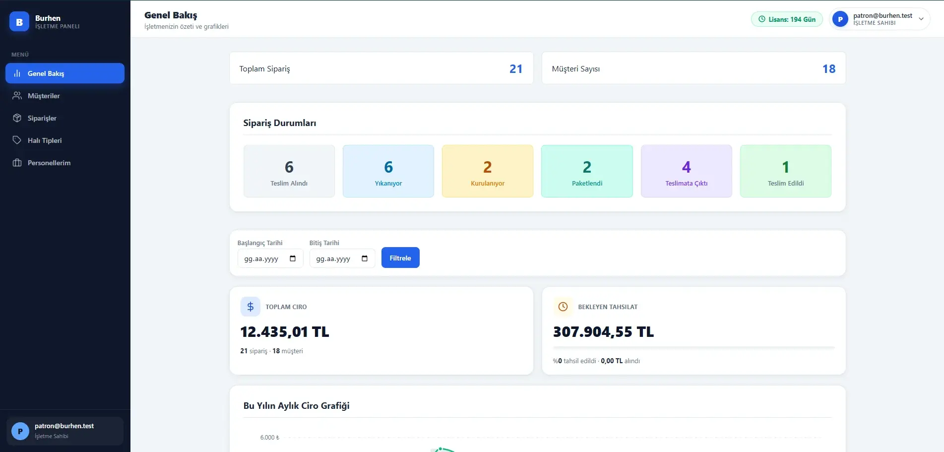Viewport: 944px width, 452px height.
Task: Click the Personellerim briefcase icon
Action: (17, 163)
